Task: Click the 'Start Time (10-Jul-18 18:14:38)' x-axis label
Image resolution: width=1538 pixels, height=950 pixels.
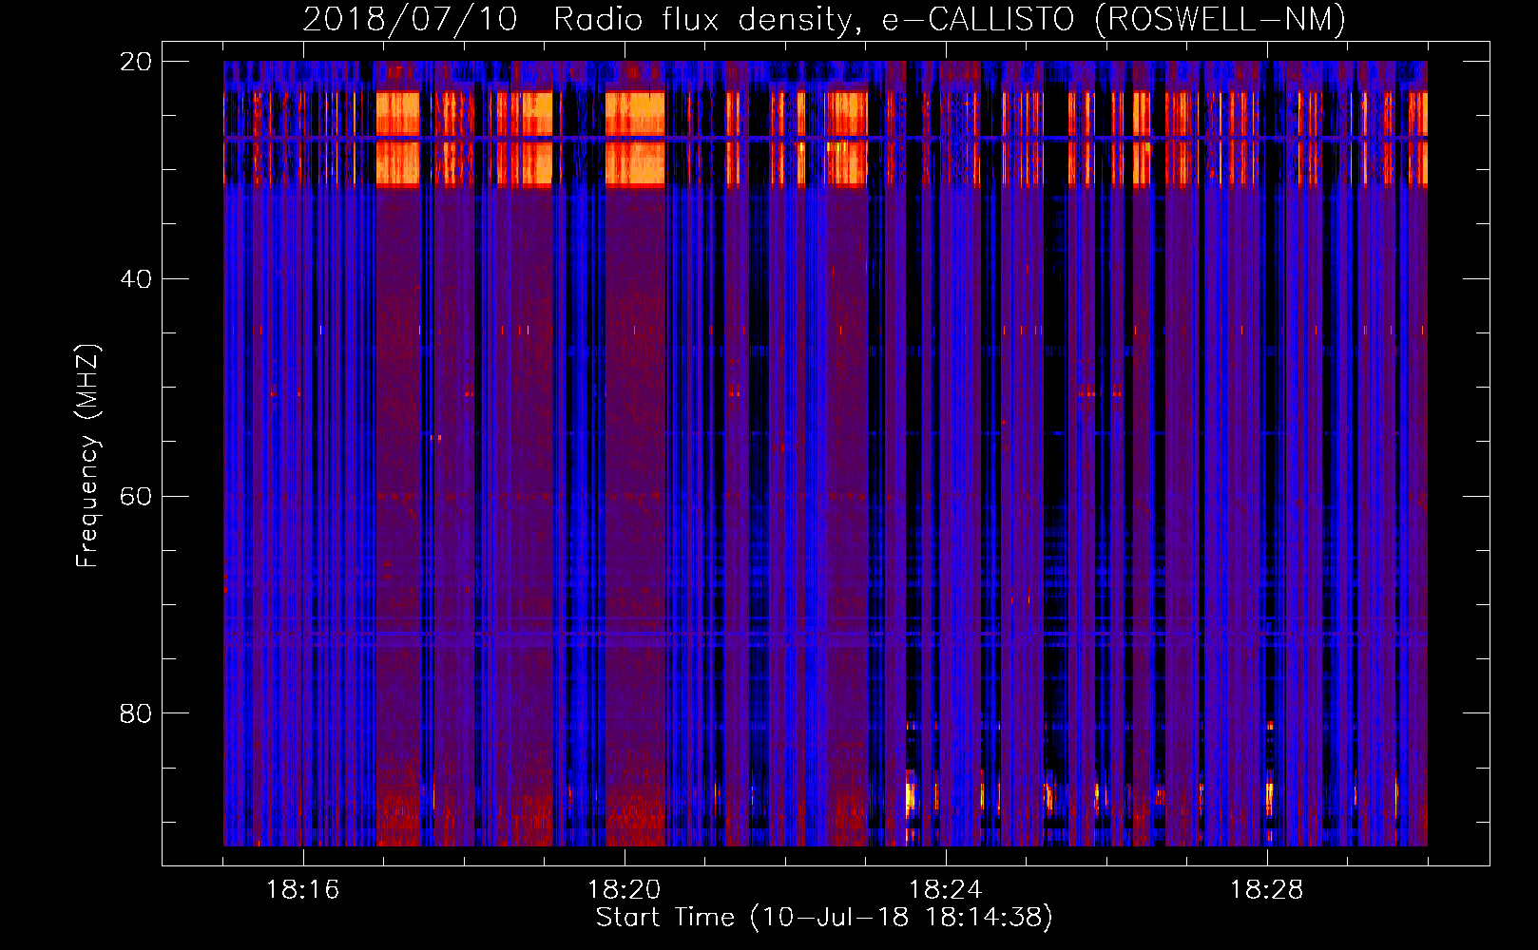Action: [824, 918]
